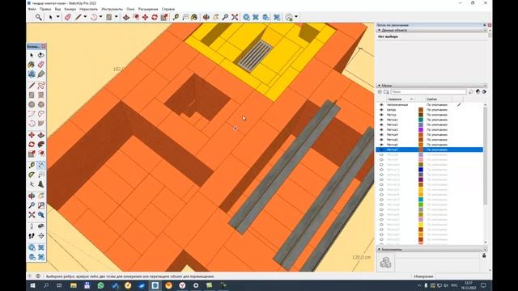518x291 pixels.
Task: Activate the Polygon tool in the tool palette
Action: click(40, 104)
